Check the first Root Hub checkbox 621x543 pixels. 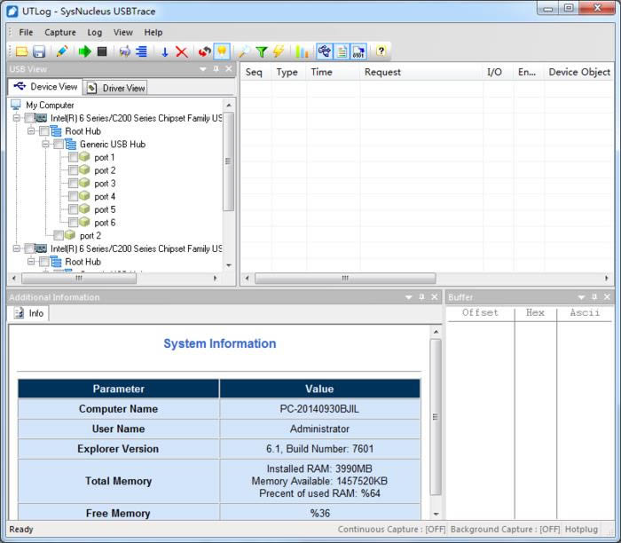point(44,131)
